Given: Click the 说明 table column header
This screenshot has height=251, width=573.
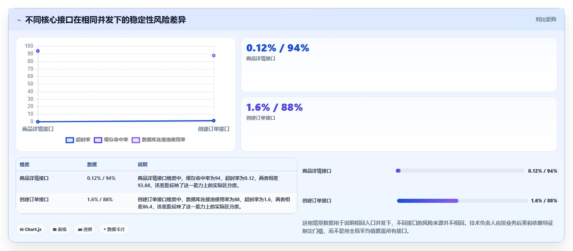Looking at the screenshot, I should coord(143,165).
